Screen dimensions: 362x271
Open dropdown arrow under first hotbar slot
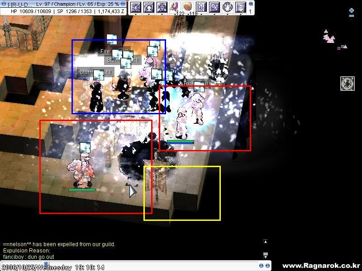click(136, 14)
